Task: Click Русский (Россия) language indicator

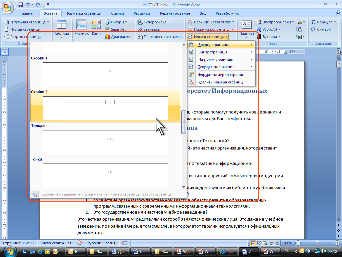Action: pos(102,243)
